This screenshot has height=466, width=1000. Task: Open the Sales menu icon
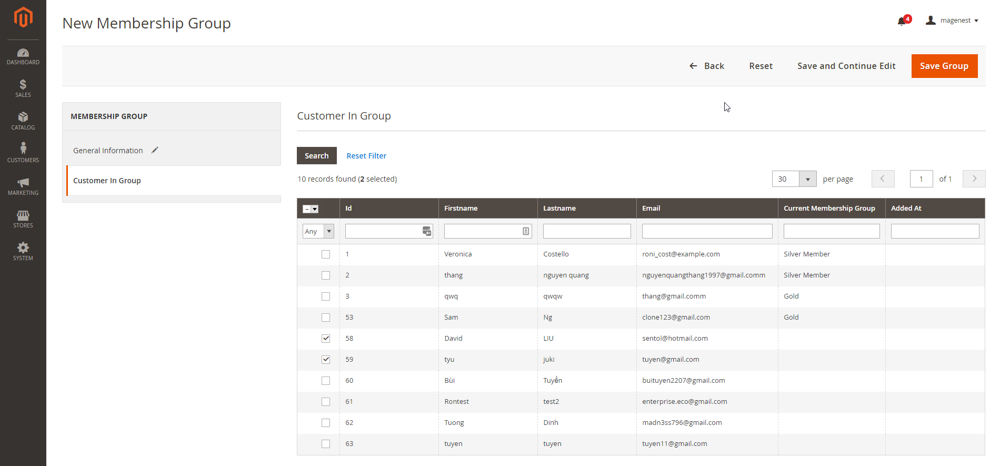pyautogui.click(x=23, y=88)
